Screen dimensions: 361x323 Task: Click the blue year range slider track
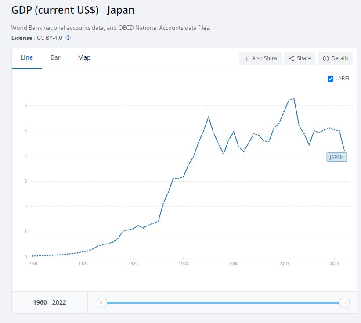coord(223,303)
